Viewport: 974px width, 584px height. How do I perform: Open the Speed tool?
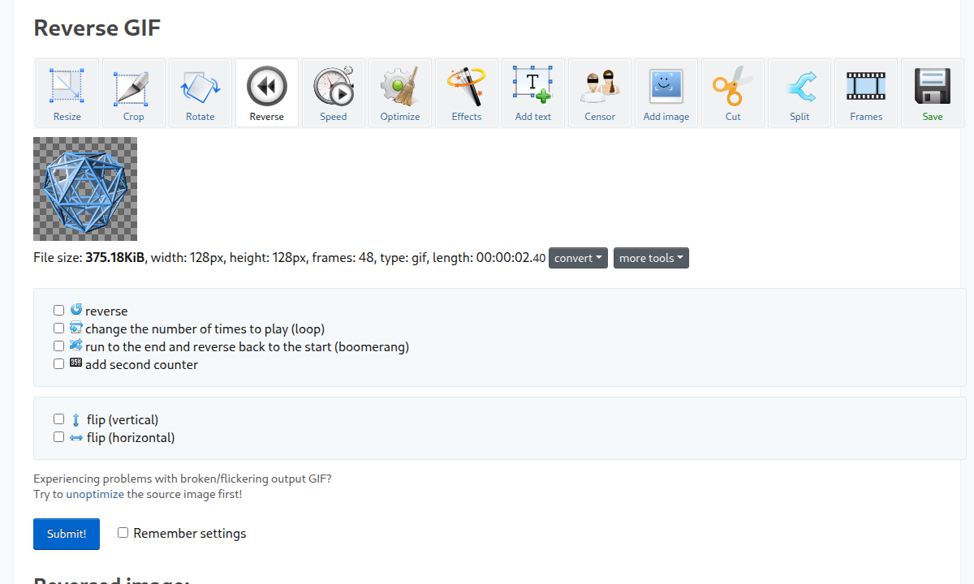click(x=334, y=92)
